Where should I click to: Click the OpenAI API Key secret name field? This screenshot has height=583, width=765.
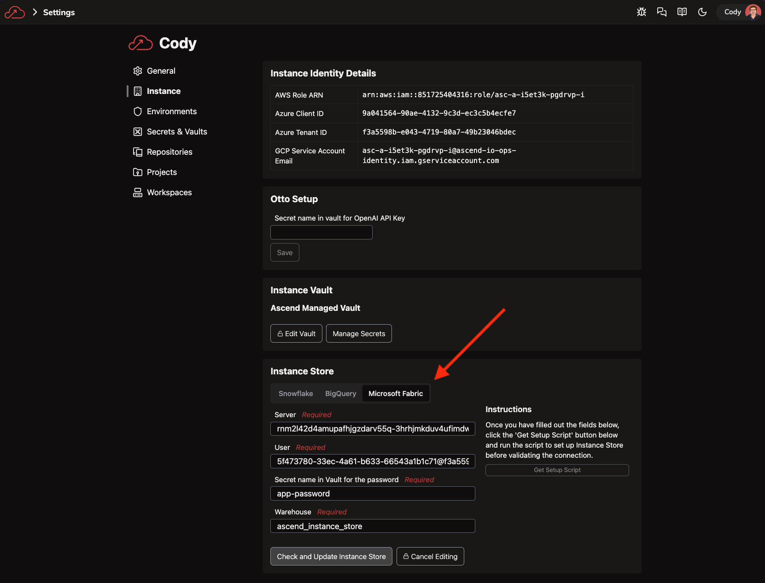pyautogui.click(x=321, y=232)
